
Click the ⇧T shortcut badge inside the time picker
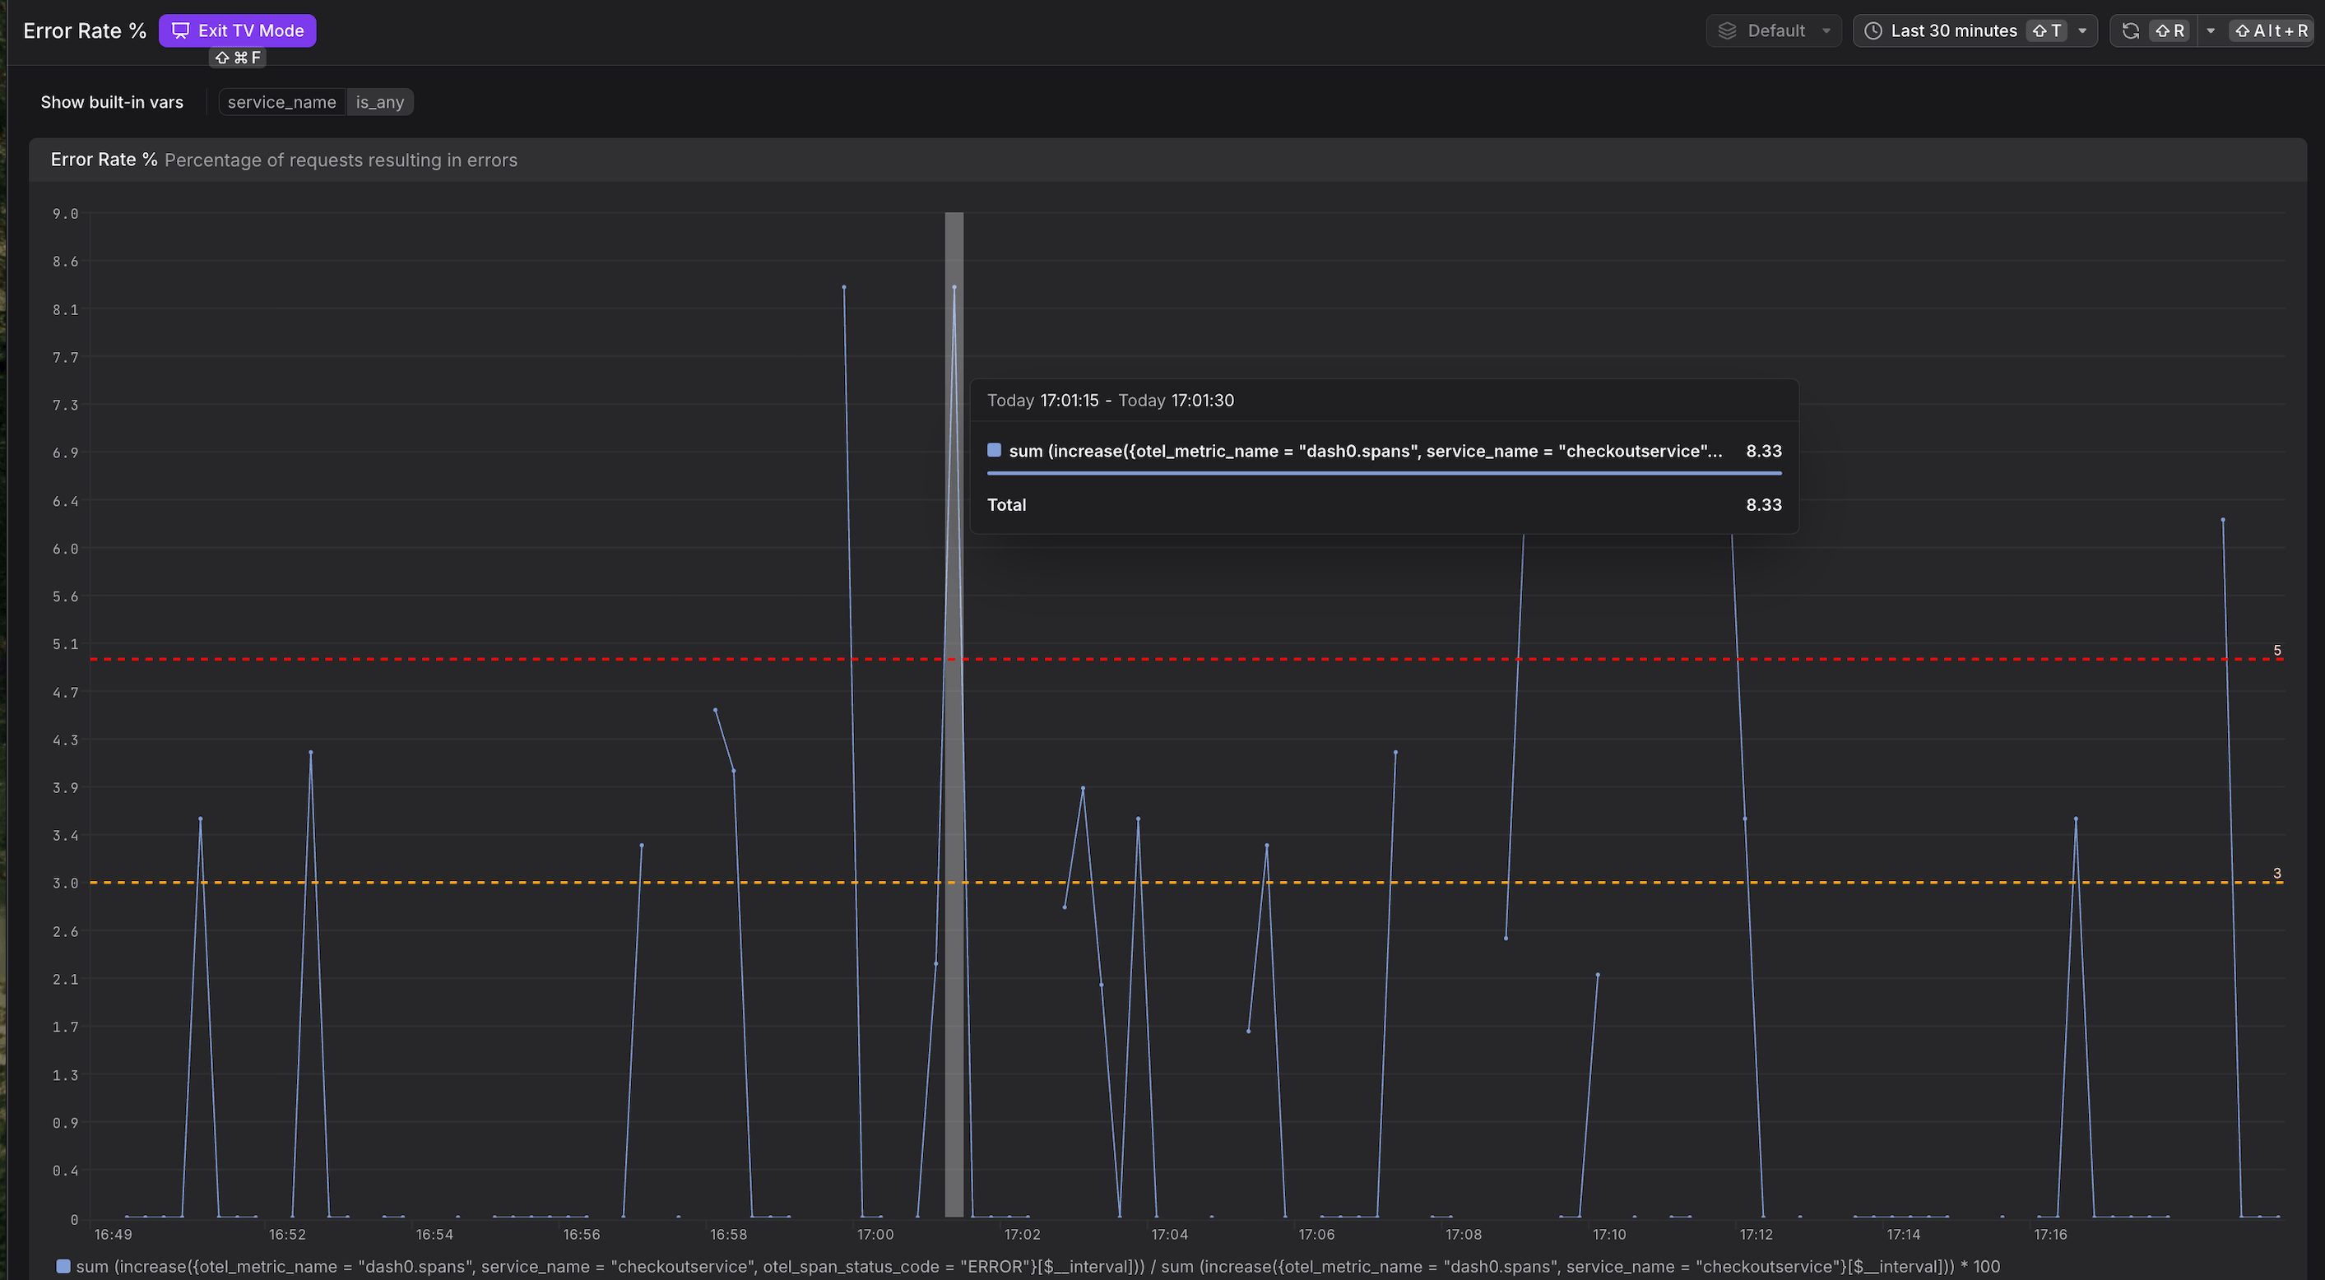point(2048,30)
